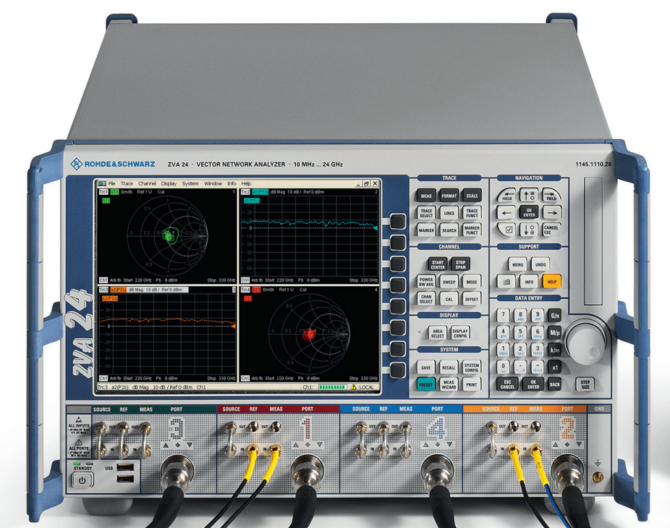The height and width of the screenshot is (528, 670).
Task: Click the green Ch1 sweep progress bar
Action: tap(332, 387)
